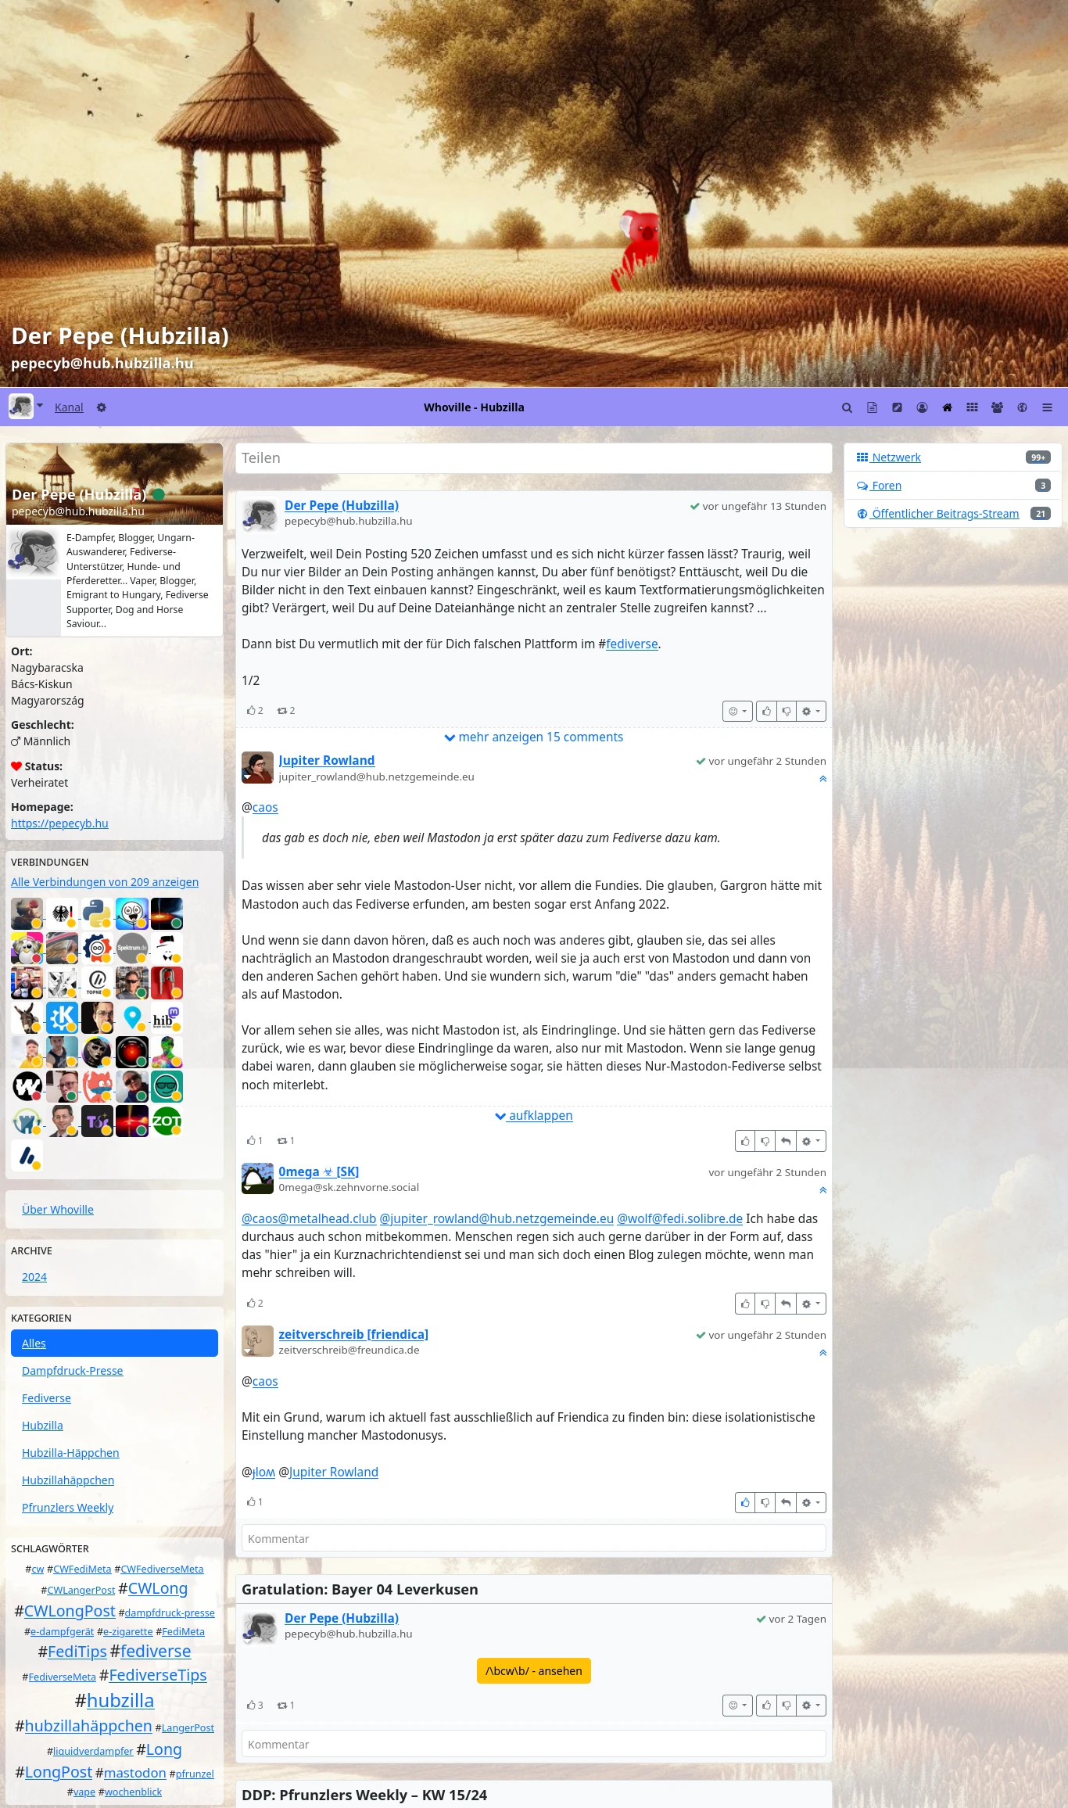The height and width of the screenshot is (1808, 1068).
Task: Open emoji reaction dropdown on first post
Action: pos(736,711)
